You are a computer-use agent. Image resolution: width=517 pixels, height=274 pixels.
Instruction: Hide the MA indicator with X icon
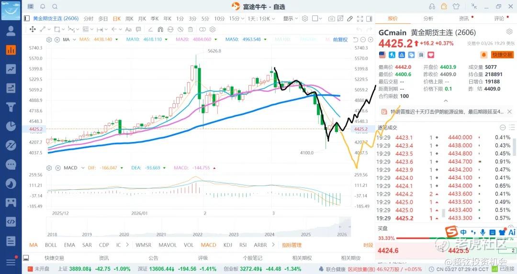[56, 39]
